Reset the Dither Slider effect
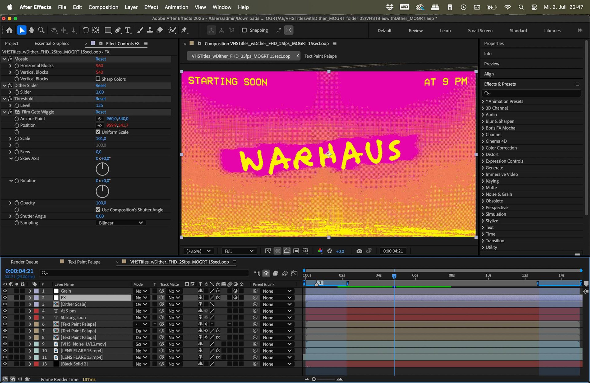The height and width of the screenshot is (383, 590). point(100,85)
